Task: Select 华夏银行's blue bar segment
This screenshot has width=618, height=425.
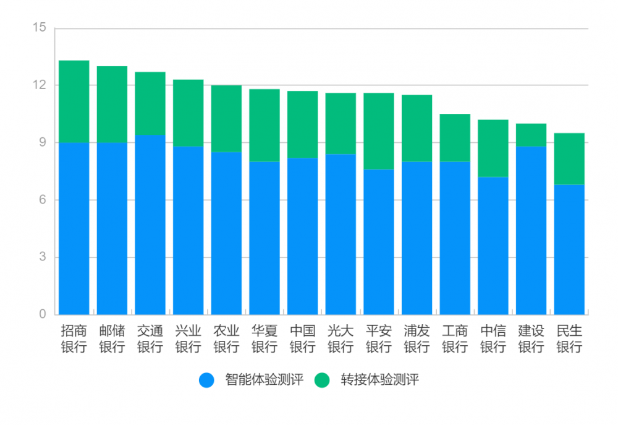Action: tap(265, 238)
